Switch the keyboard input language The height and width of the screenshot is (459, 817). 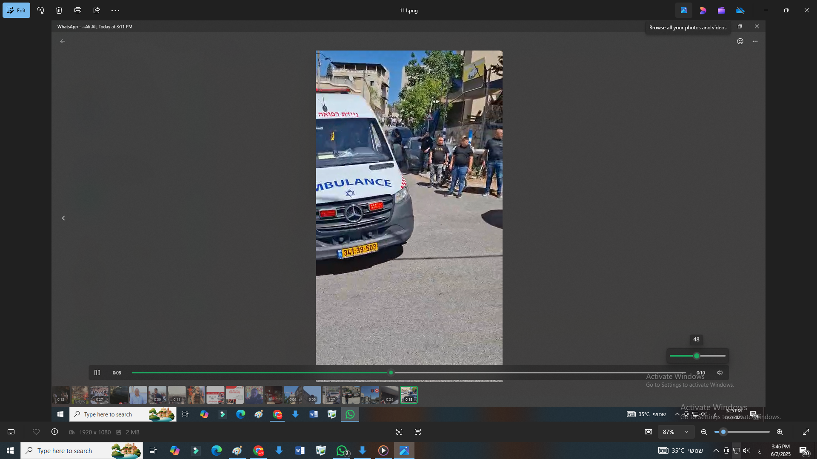(760, 450)
